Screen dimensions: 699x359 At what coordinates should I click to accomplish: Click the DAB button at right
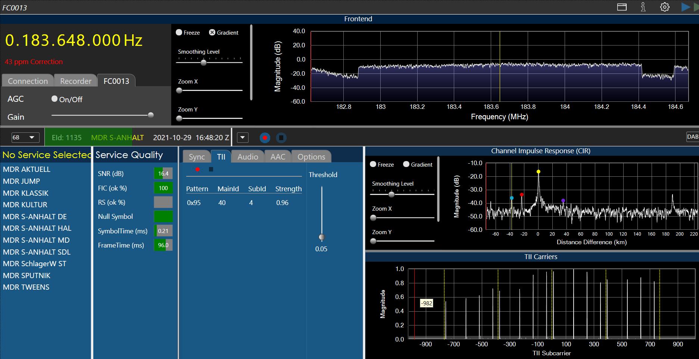[692, 137]
